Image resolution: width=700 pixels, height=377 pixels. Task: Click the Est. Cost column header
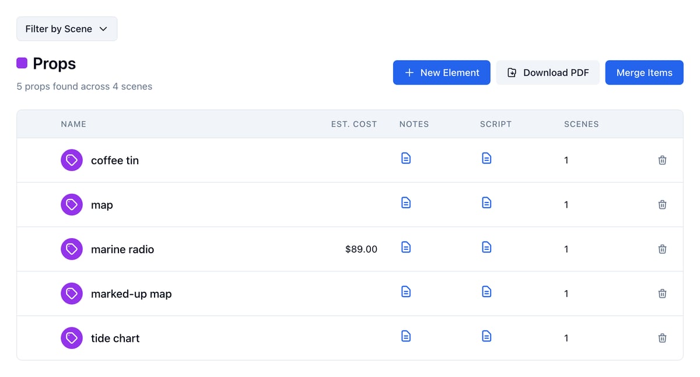[x=354, y=124]
